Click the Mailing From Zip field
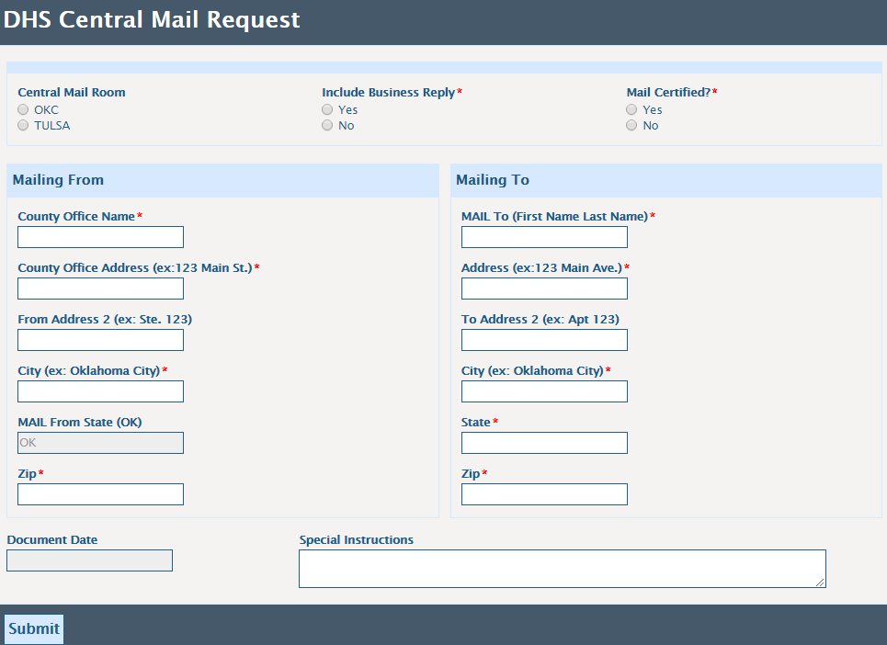 [x=101, y=494]
